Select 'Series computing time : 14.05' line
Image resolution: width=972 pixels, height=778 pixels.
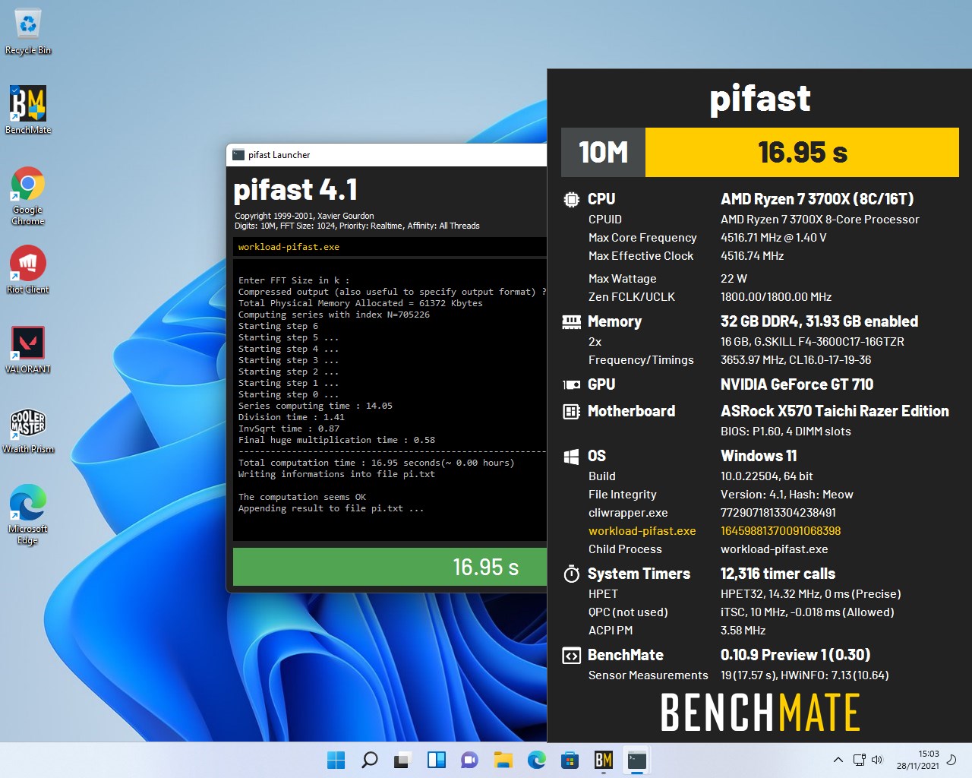pos(315,406)
